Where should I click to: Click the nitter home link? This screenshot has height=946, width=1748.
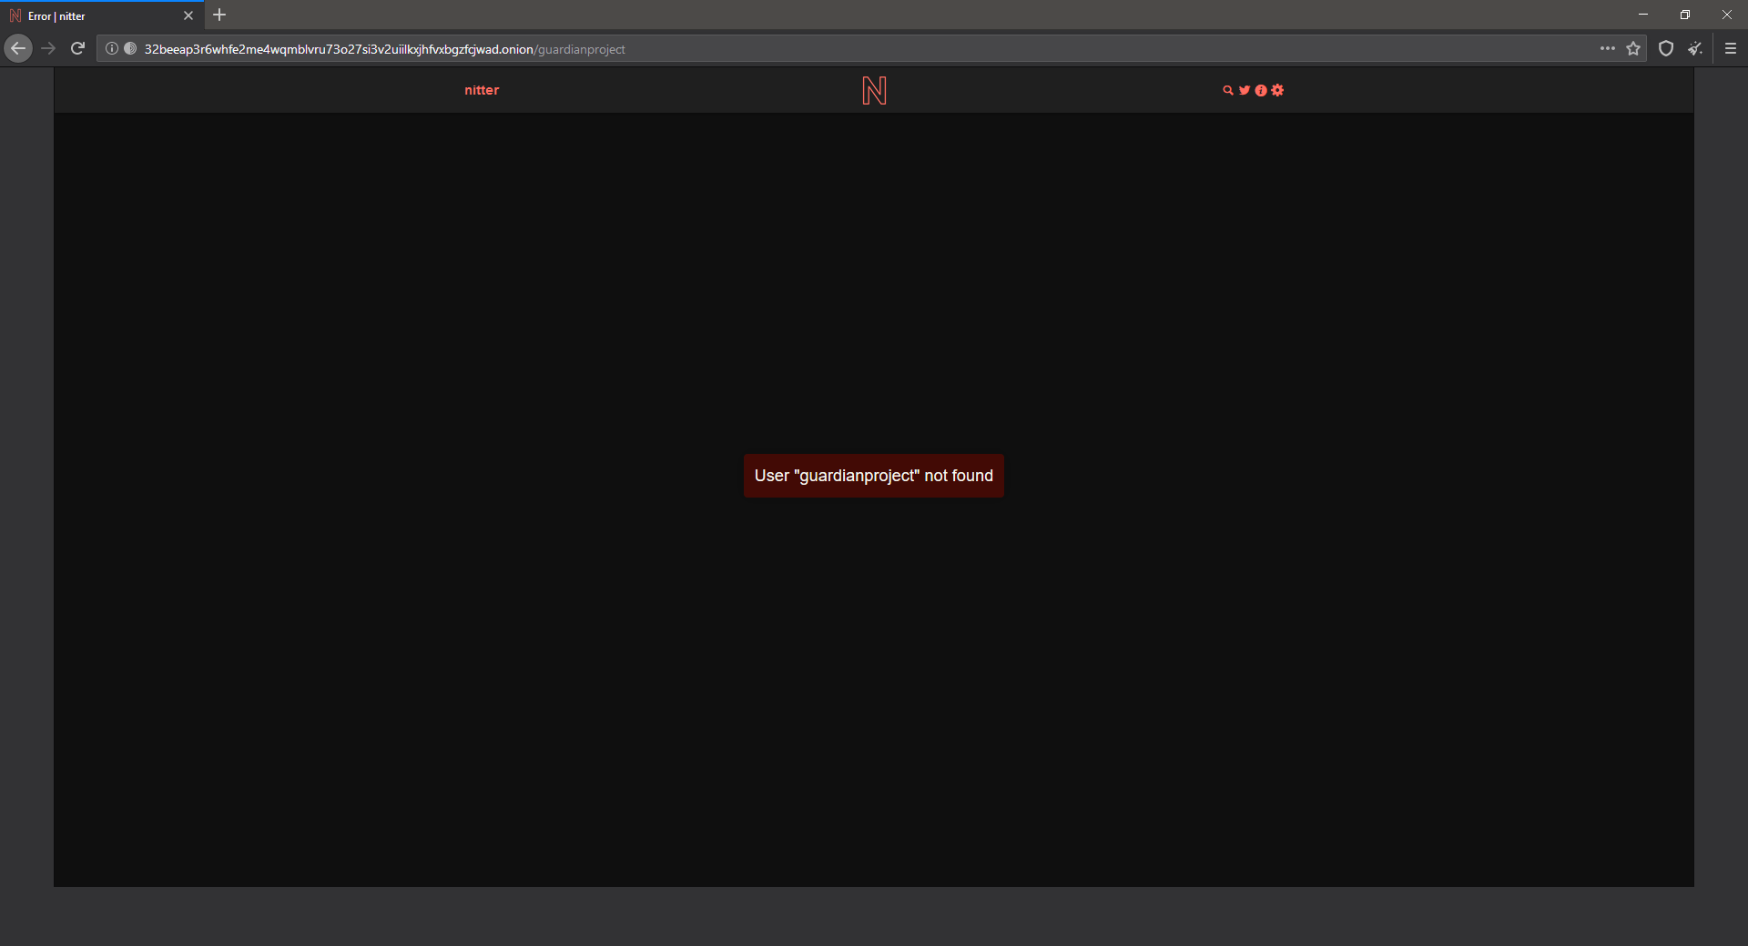[481, 90]
